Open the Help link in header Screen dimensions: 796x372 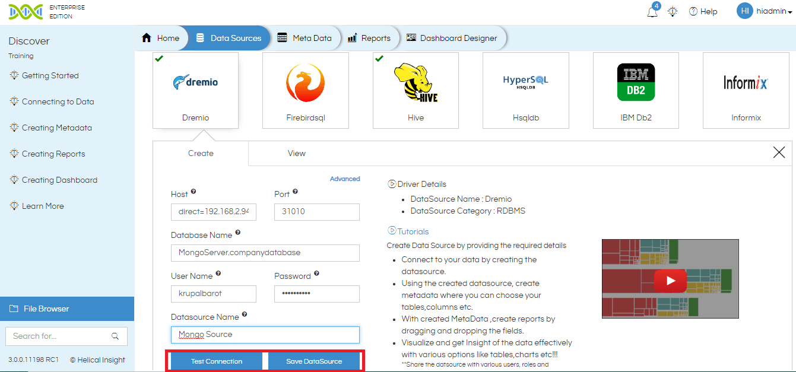[x=703, y=11]
